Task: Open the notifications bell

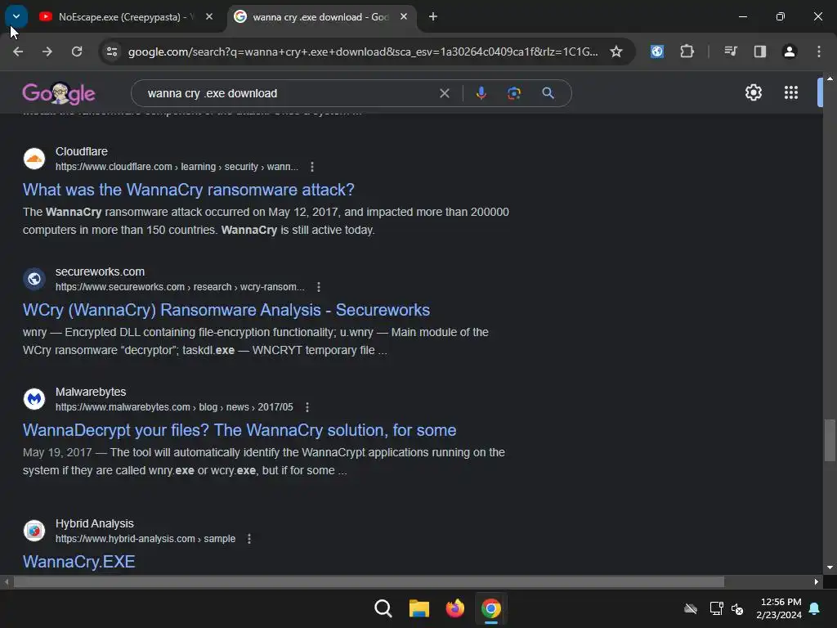Action: 815,608
